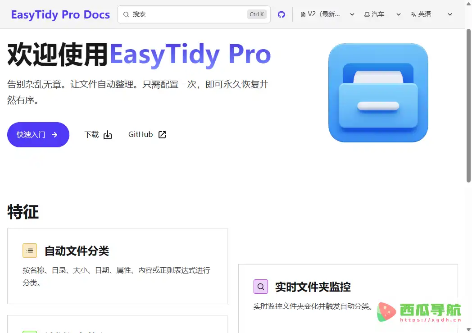Open the GitHub icon in header
The height and width of the screenshot is (333, 472).
281,14
